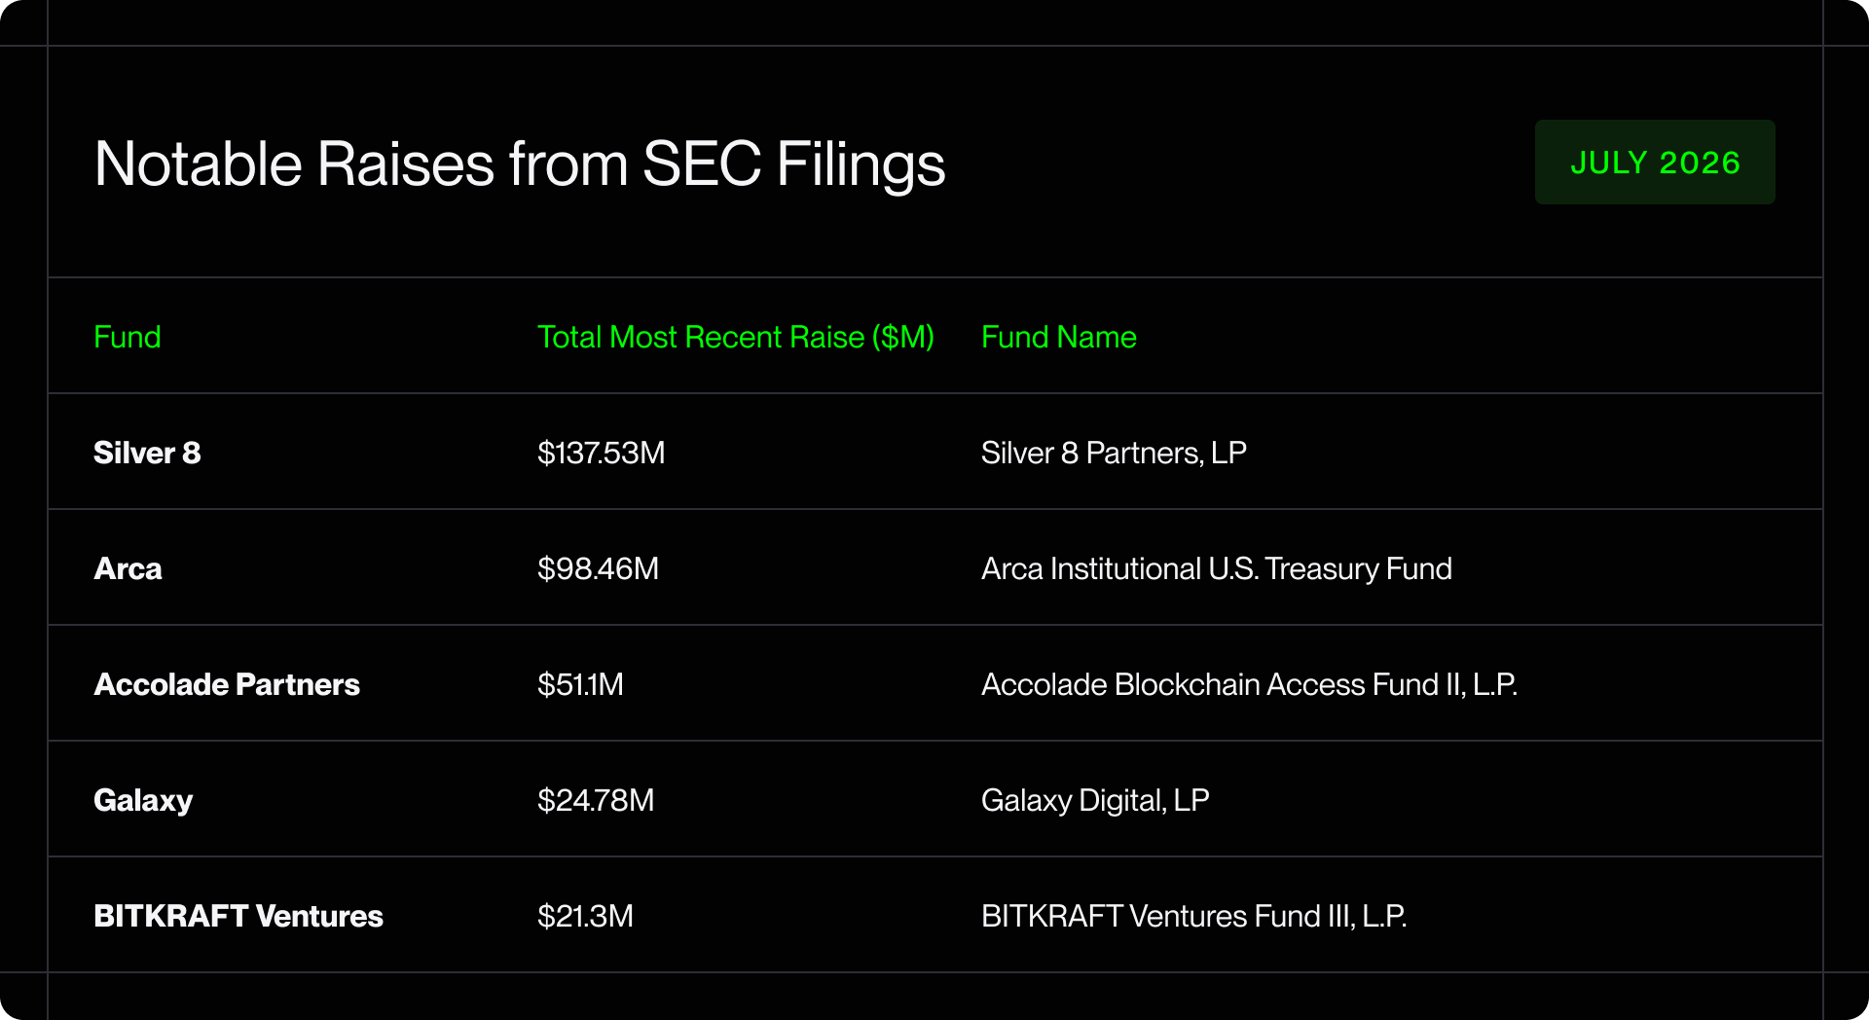
Task: Select the "Silver 8" fund cell
Action: [147, 453]
